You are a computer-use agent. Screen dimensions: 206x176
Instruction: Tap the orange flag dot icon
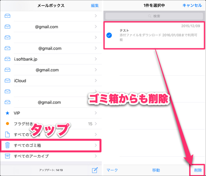(7, 124)
